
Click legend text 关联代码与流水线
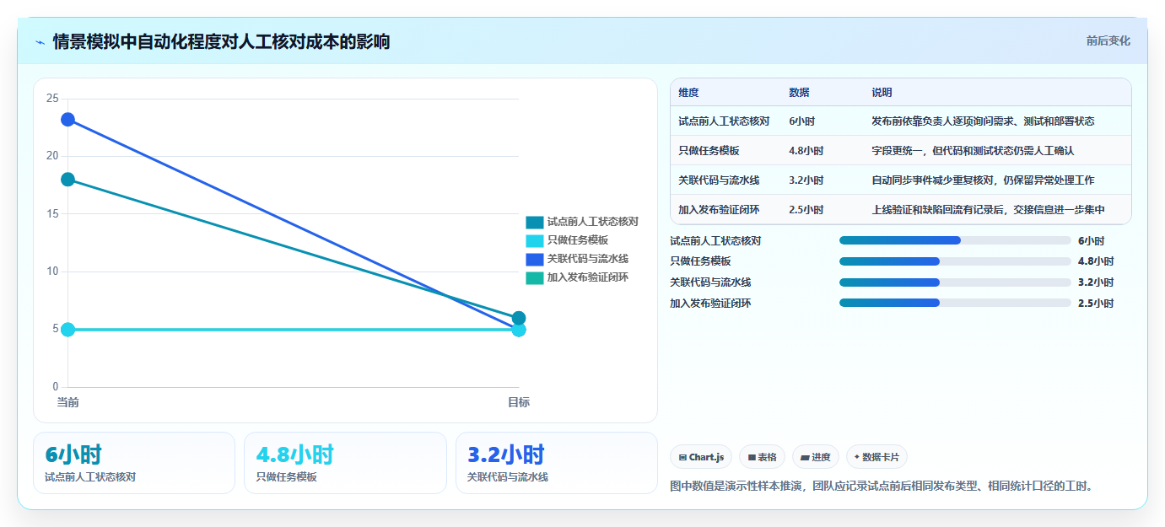coord(588,260)
